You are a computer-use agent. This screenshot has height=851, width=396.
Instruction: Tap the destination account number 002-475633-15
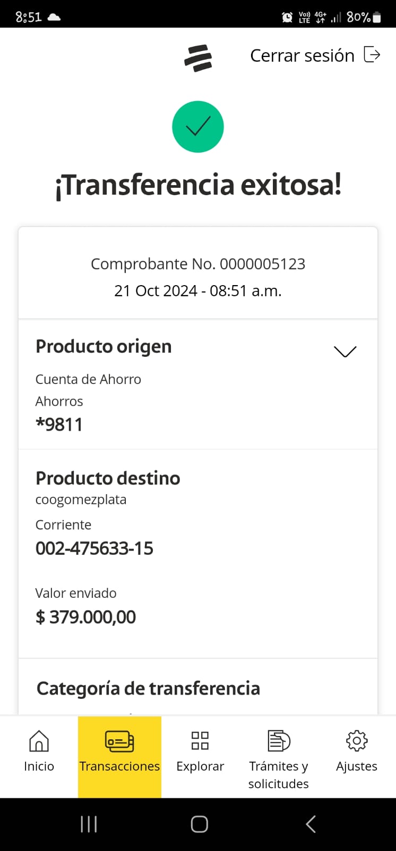pyautogui.click(x=94, y=548)
